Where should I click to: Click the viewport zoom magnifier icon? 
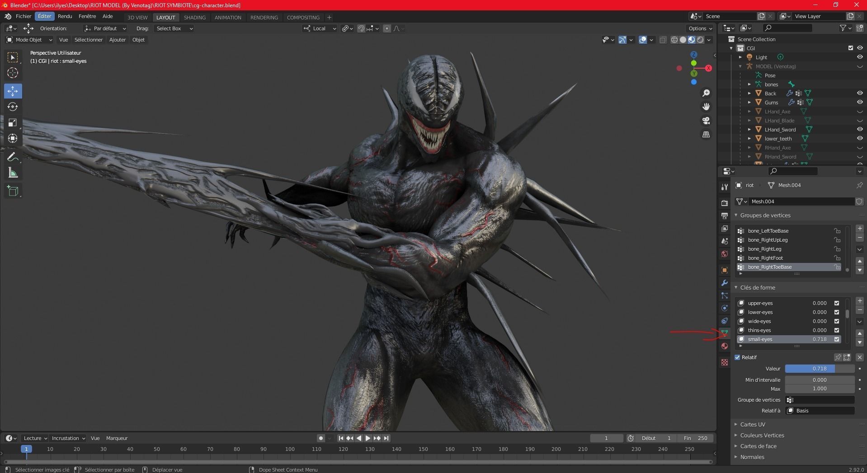coord(706,93)
